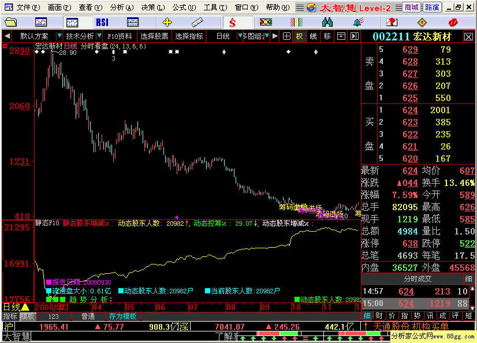Open the 窗口(W) menu

tap(247, 8)
